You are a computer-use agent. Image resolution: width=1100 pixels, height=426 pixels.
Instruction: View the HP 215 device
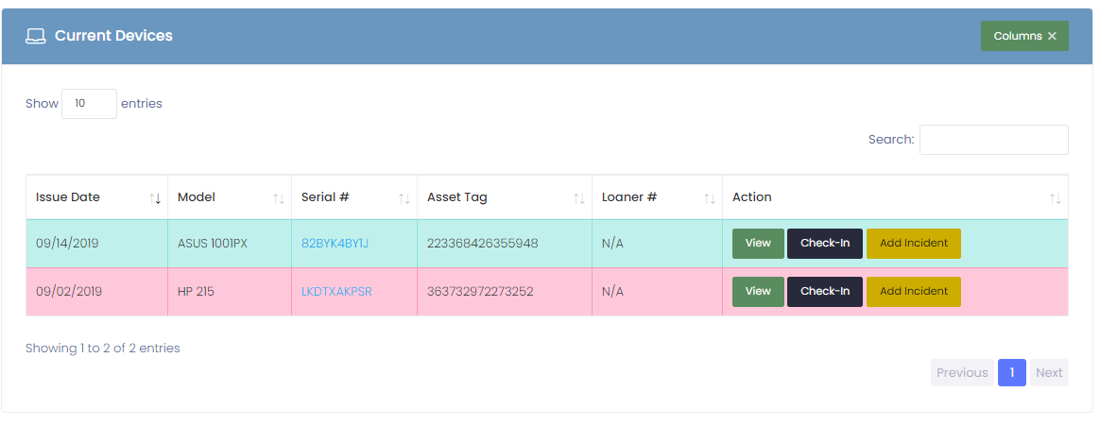click(758, 292)
